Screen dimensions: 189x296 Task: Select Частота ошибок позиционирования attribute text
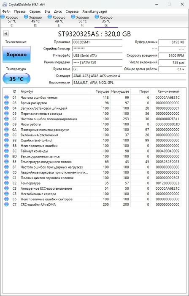click(49, 119)
